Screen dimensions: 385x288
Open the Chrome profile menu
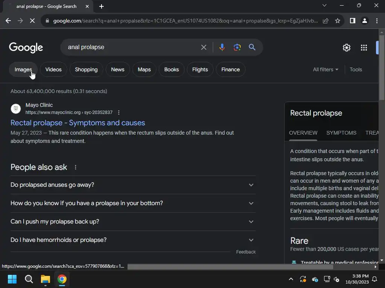(x=365, y=21)
